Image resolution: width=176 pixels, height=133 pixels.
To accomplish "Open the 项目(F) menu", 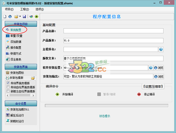I will (x=9, y=9).
